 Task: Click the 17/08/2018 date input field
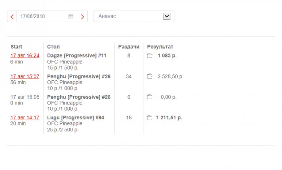point(40,16)
